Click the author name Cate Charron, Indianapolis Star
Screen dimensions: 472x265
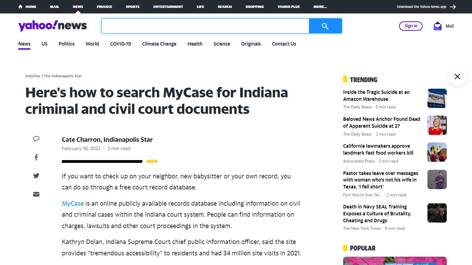(x=107, y=140)
